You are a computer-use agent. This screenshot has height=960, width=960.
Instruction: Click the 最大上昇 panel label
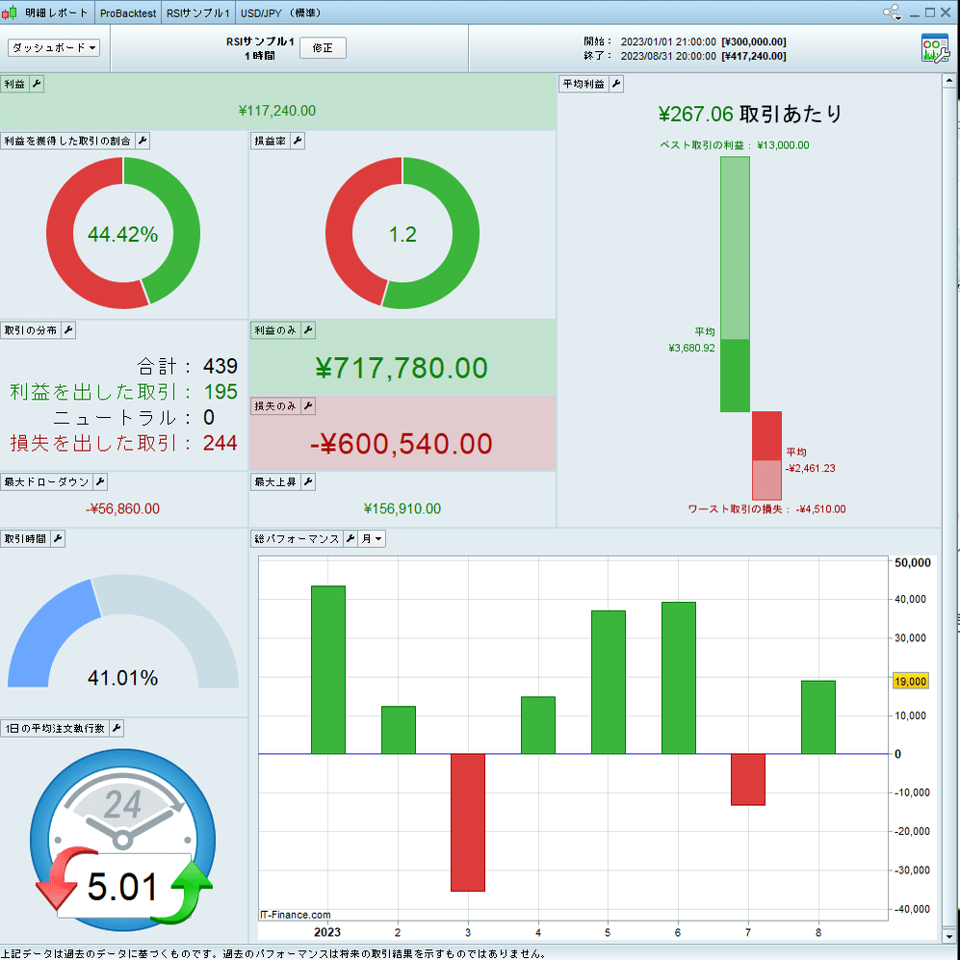[275, 481]
